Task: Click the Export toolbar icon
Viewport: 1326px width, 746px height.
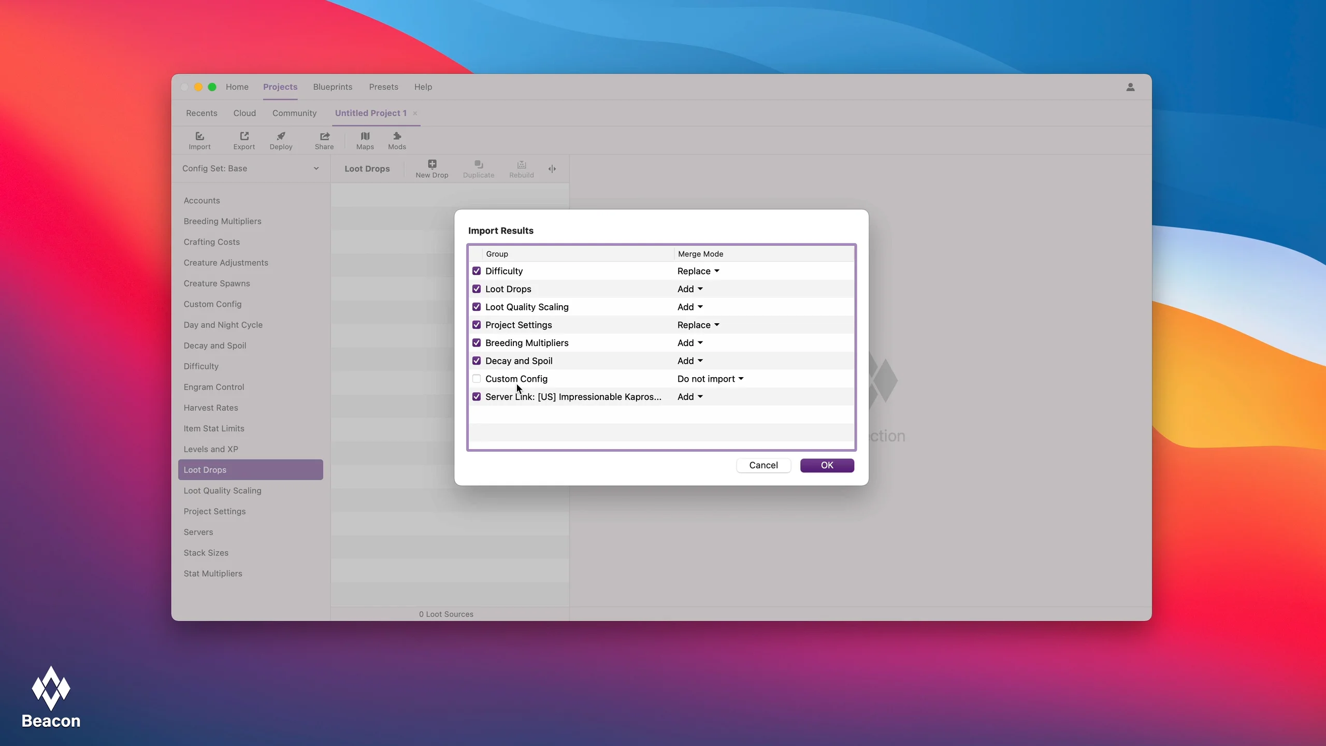Action: tap(244, 136)
